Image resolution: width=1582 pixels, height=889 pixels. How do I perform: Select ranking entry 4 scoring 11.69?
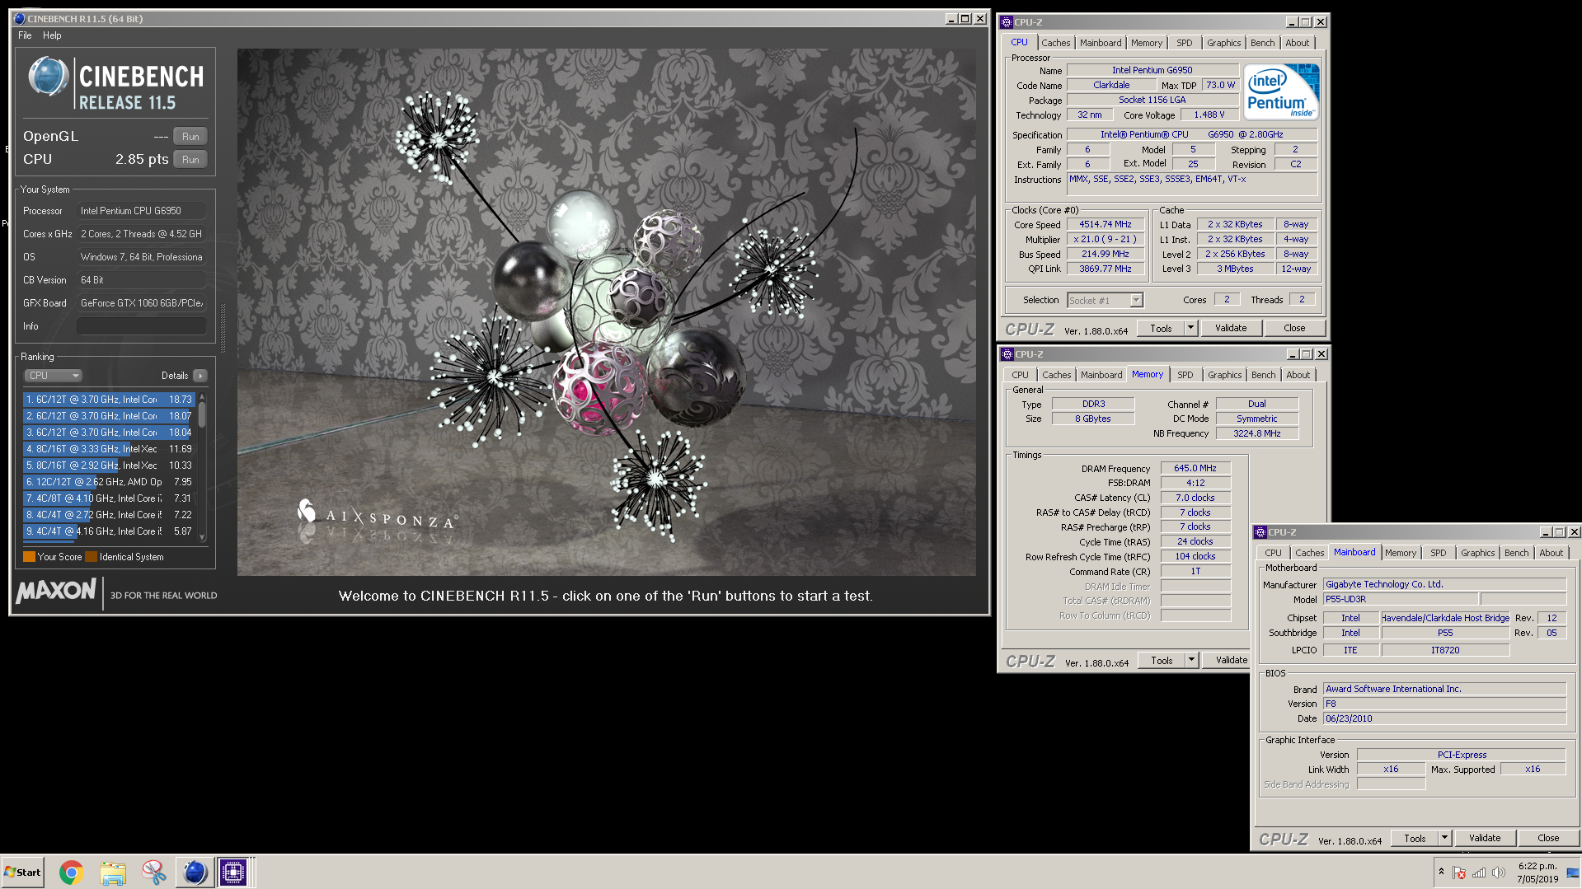(109, 449)
